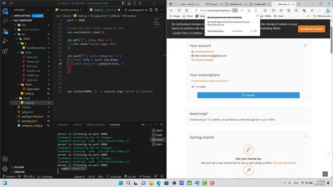Open the Explorer view in VS Code activity bar

coord(5,11)
